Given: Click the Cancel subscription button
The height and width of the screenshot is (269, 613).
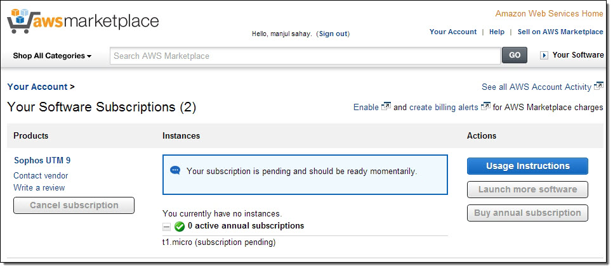Looking at the screenshot, I should tap(74, 206).
